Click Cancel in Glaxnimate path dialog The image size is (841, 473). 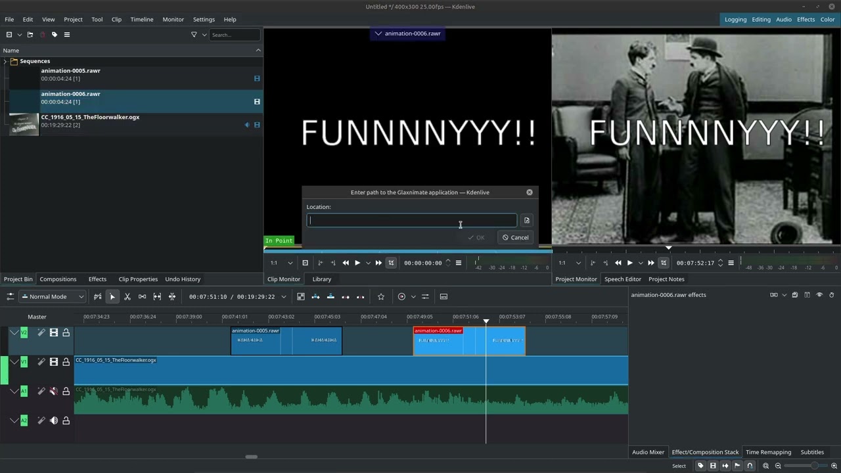coord(515,238)
